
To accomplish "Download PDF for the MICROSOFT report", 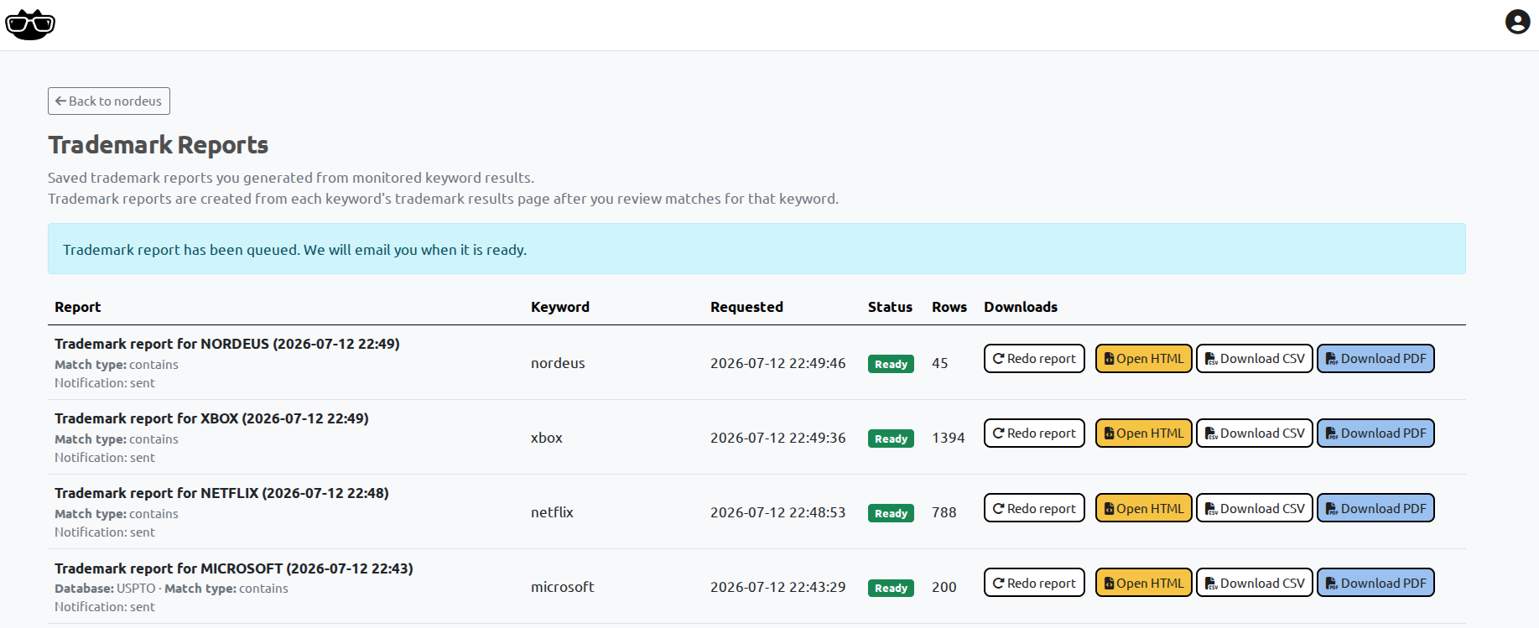I will pos(1375,583).
